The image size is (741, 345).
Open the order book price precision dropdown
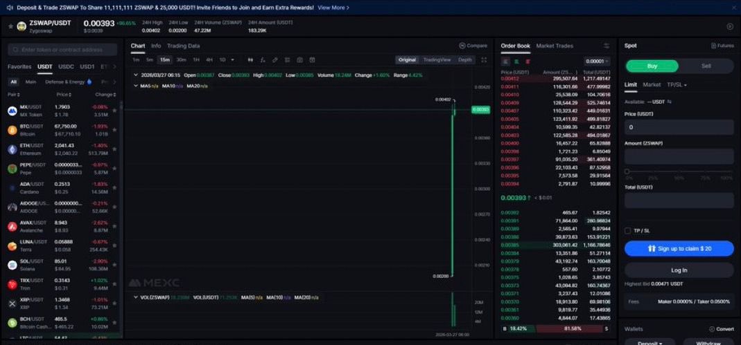point(598,62)
